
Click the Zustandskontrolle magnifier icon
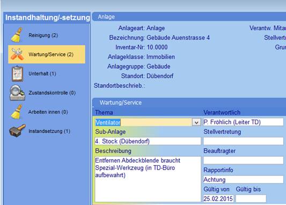(17, 93)
